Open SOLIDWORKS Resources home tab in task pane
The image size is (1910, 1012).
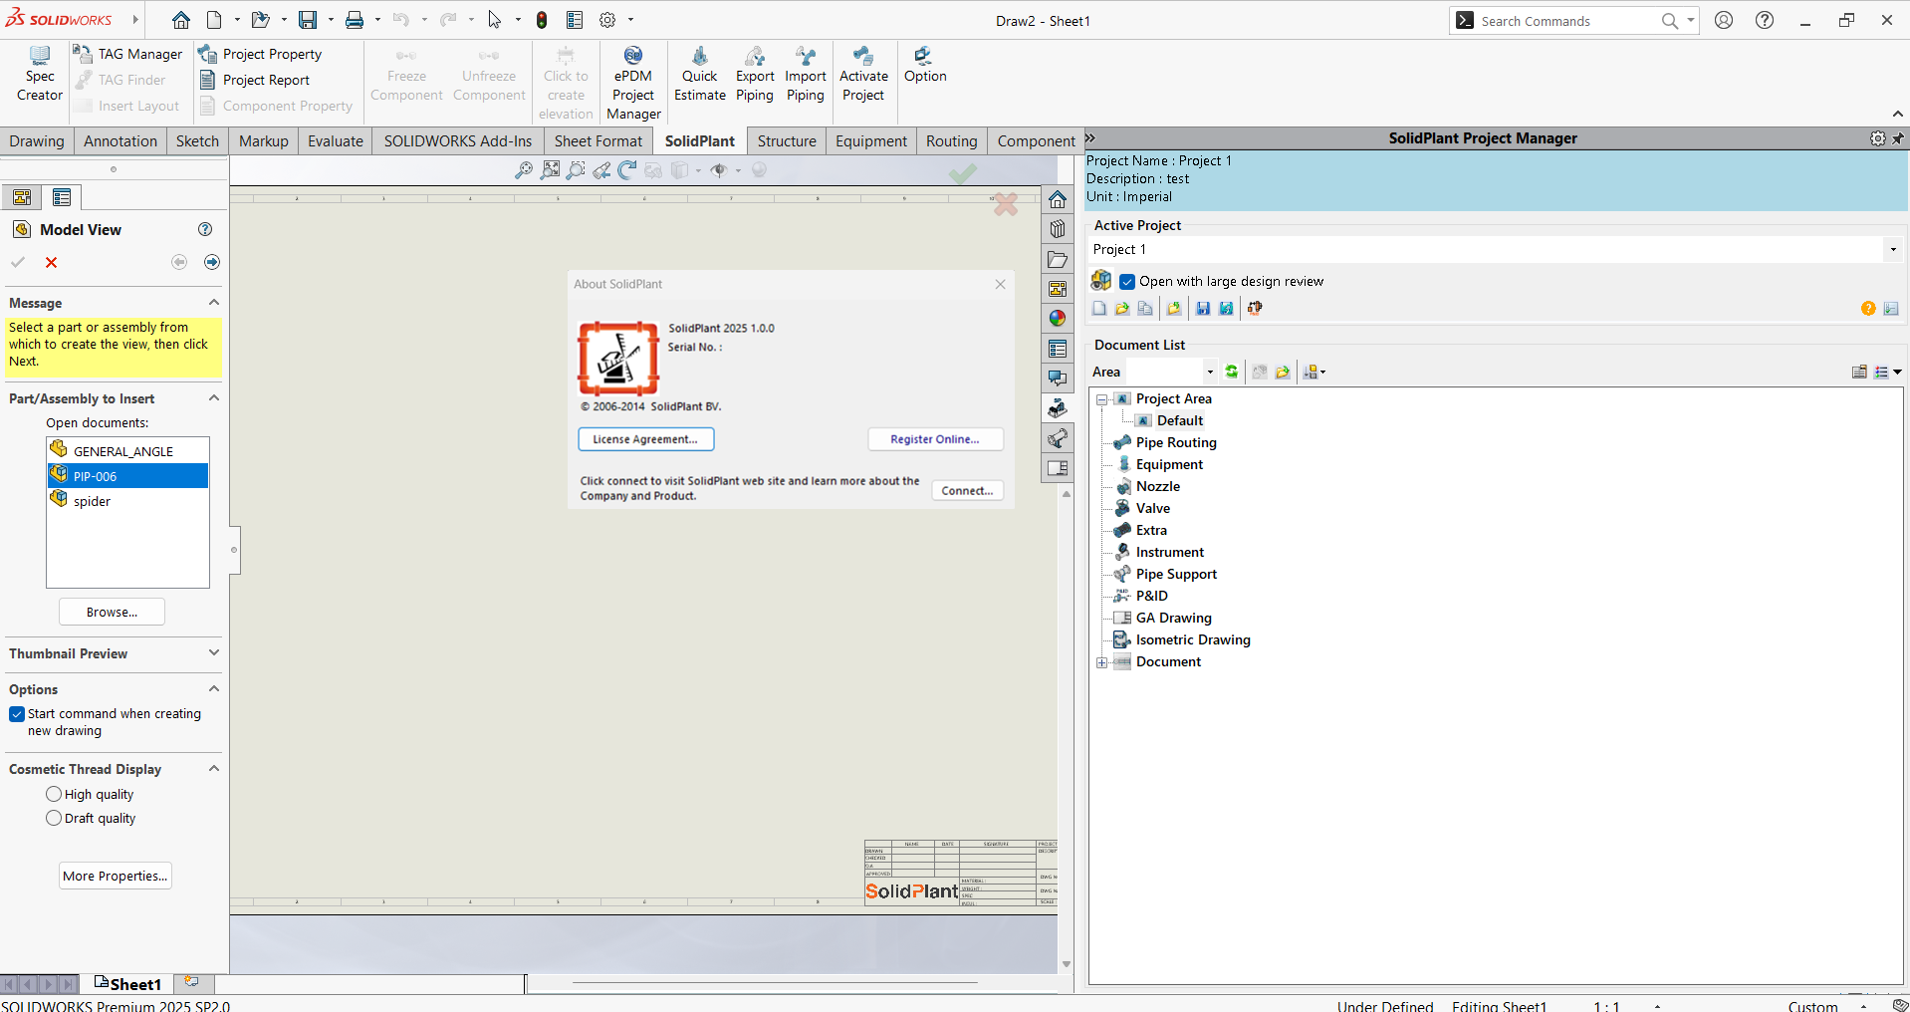[1058, 199]
